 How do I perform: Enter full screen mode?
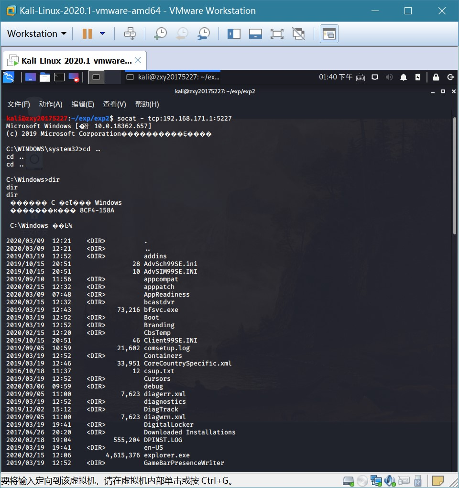(x=277, y=33)
